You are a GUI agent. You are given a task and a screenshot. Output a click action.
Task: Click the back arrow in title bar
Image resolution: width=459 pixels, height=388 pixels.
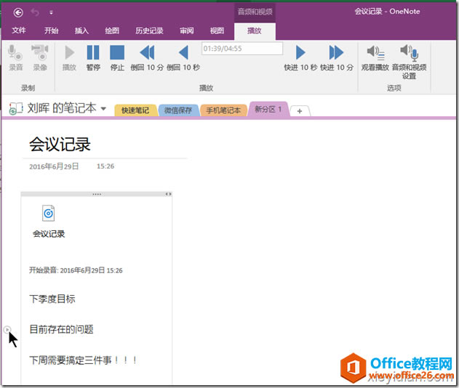pyautogui.click(x=18, y=12)
